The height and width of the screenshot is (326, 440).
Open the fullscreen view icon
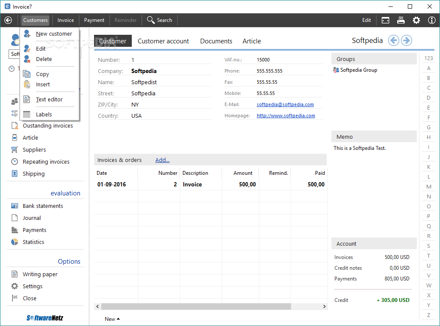[385, 20]
